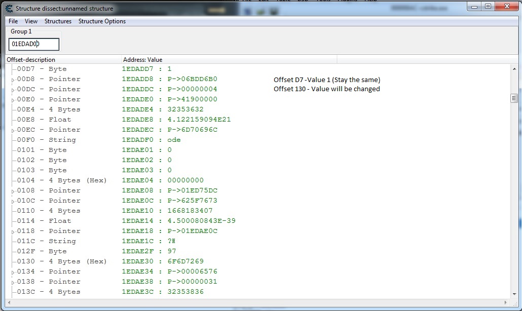The height and width of the screenshot is (311, 522).
Task: Expand the 00EC Pointer node
Action: 13,130
